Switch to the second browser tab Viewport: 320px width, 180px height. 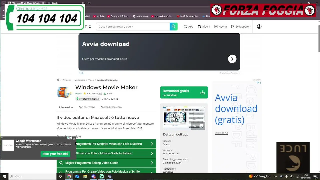coord(65,3)
